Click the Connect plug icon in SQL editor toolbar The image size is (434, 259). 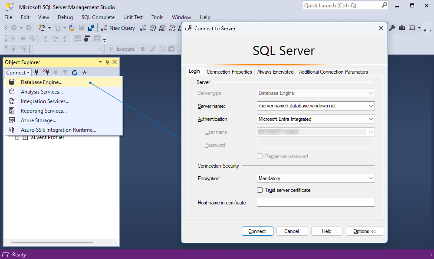click(x=13, y=49)
